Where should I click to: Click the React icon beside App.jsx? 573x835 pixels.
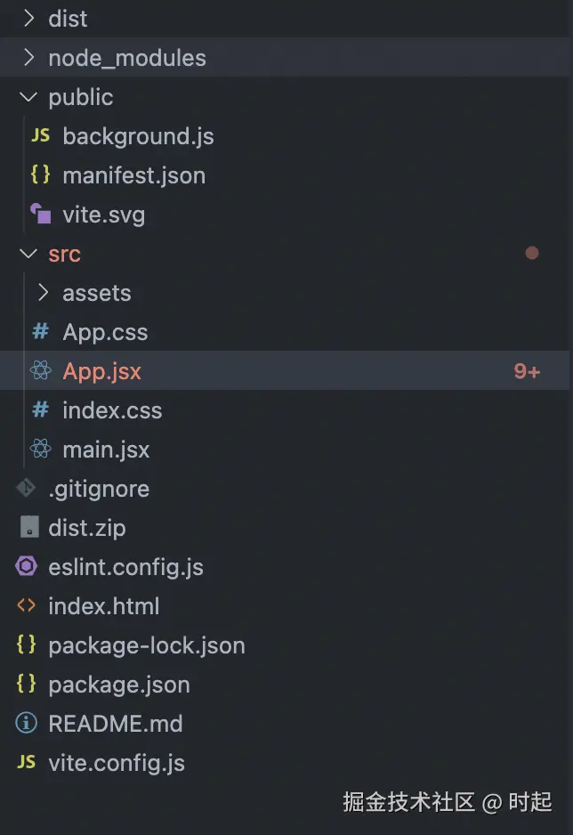[x=40, y=371]
